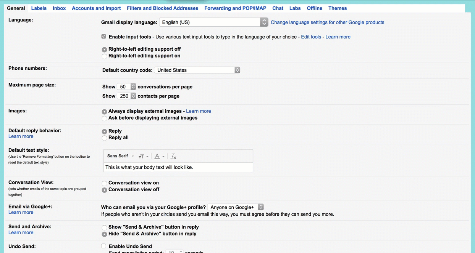This screenshot has height=253, width=475.
Task: Click Learn more under Send and Archive
Action: pyautogui.click(x=21, y=232)
